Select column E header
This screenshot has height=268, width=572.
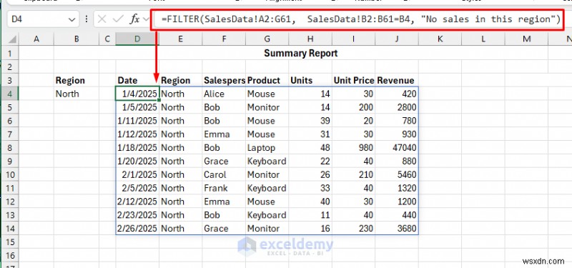180,39
